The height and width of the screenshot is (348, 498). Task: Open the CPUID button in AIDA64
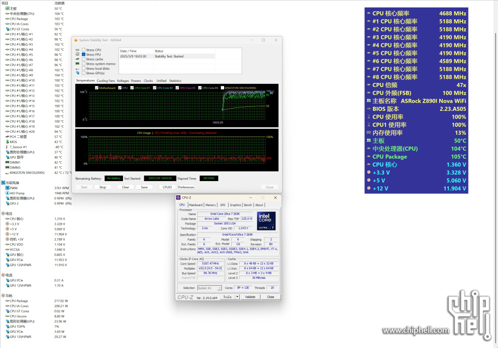click(167, 187)
